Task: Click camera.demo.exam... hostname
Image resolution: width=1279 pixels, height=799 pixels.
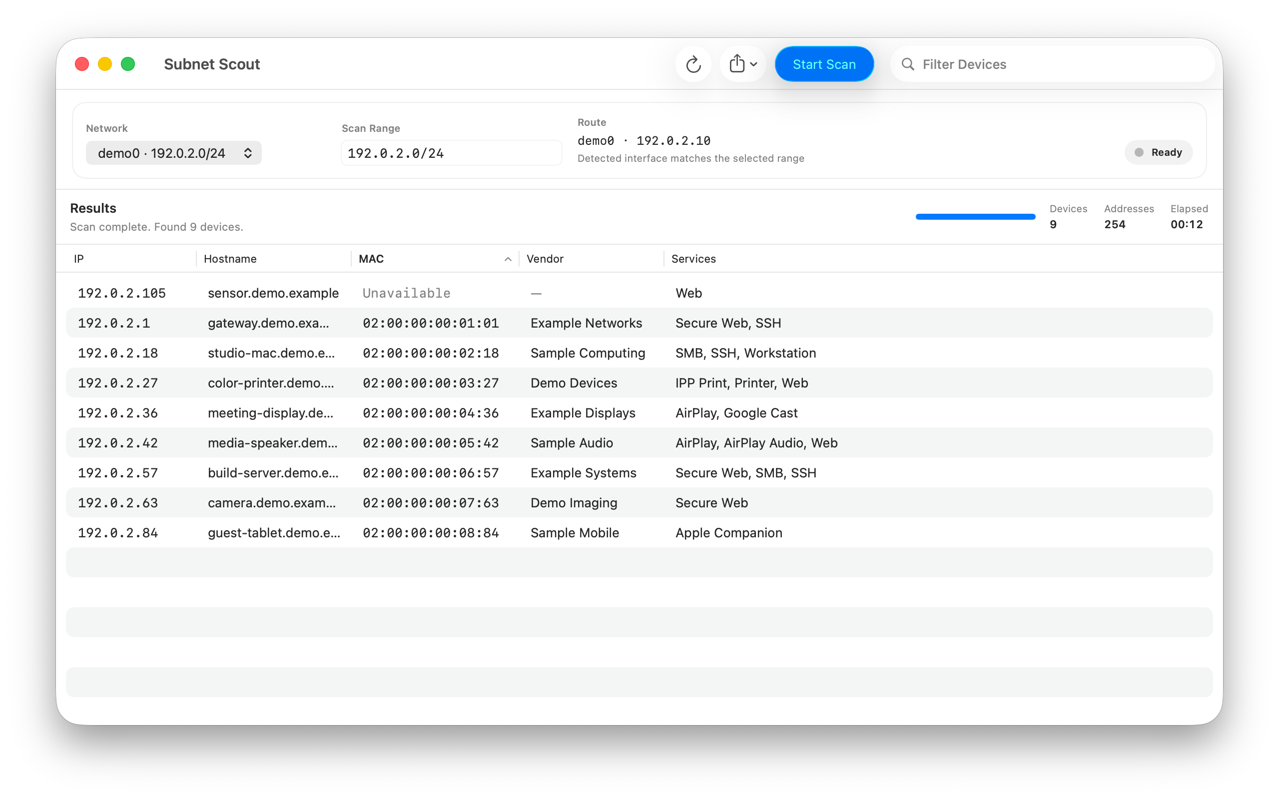Action: tap(272, 503)
